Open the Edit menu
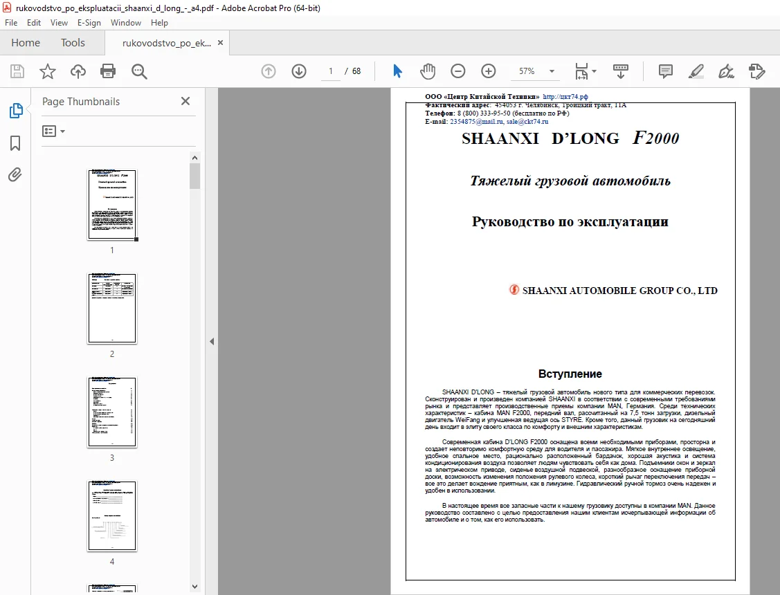The height and width of the screenshot is (595, 780). pyautogui.click(x=34, y=23)
